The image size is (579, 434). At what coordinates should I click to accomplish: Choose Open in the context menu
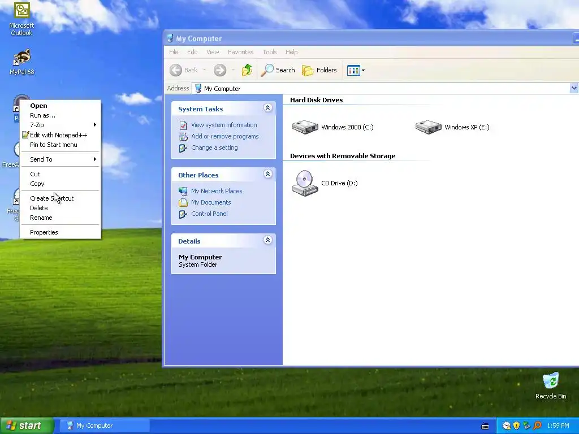pyautogui.click(x=60, y=106)
